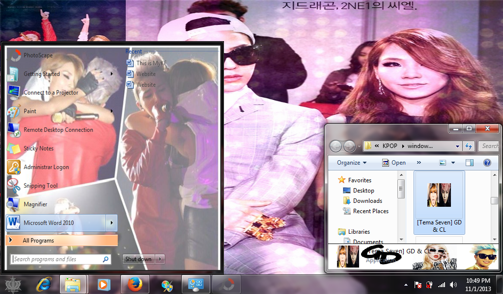
Task: Open Control Panel taskbar icon
Action: (196, 284)
